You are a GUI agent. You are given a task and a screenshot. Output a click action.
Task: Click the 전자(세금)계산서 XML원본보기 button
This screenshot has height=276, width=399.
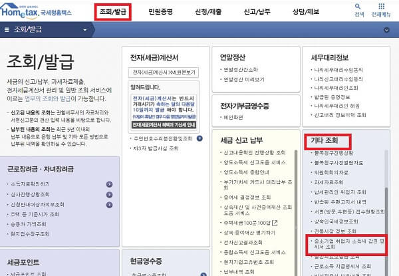(x=164, y=72)
